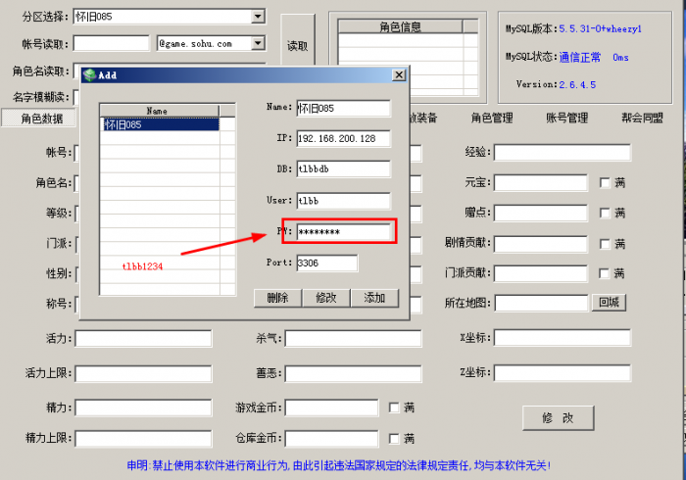Viewport: 686px width, 480px height.
Task: Open the 帐号管理 tab
Action: (566, 119)
